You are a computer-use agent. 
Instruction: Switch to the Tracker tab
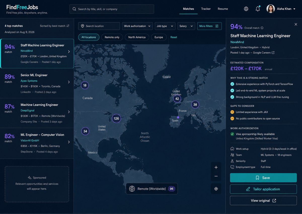click(x=206, y=9)
